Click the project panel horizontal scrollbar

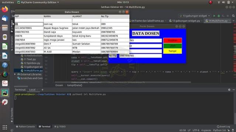21,87
